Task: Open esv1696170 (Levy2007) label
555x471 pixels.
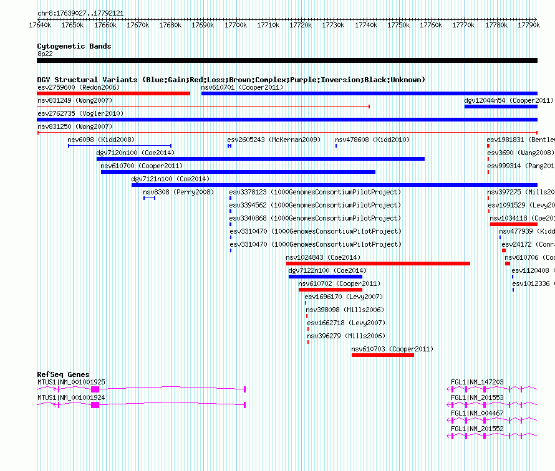Action: [x=344, y=297]
